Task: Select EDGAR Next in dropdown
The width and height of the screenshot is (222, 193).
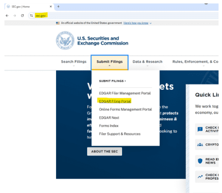Action: click(109, 117)
